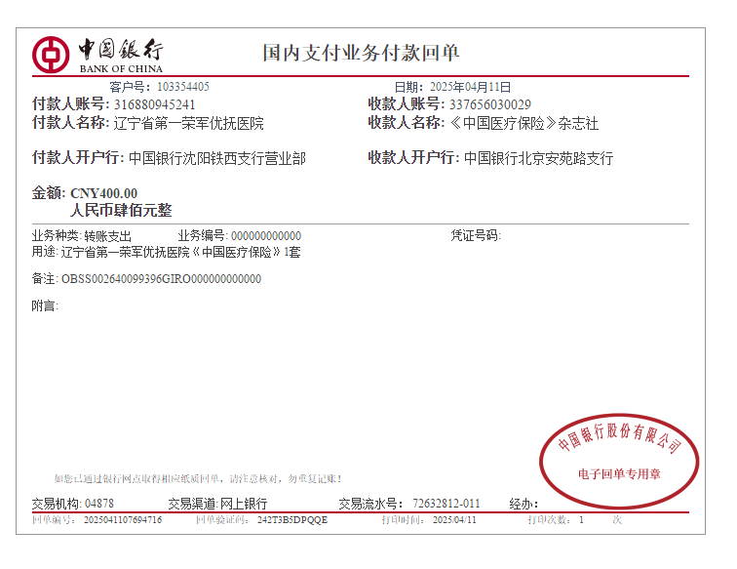Select business number 000000000000

click(266, 236)
